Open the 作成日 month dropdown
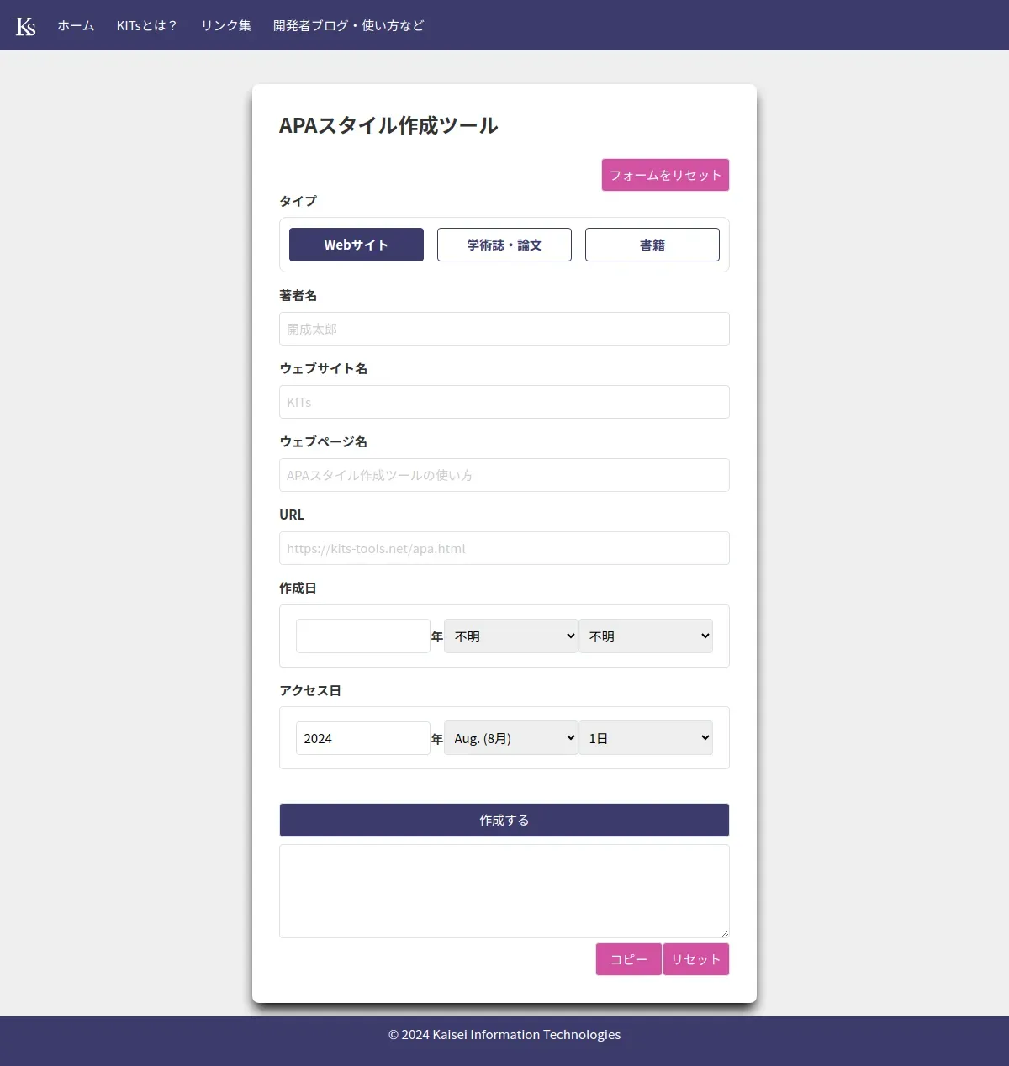 (x=511, y=636)
